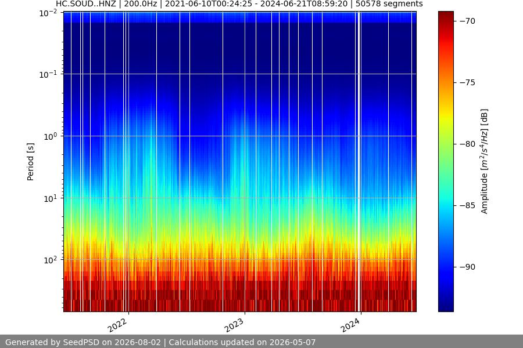523x348 pixels.
Task: Click the -80 colorbar tick label
Action: click(467, 144)
